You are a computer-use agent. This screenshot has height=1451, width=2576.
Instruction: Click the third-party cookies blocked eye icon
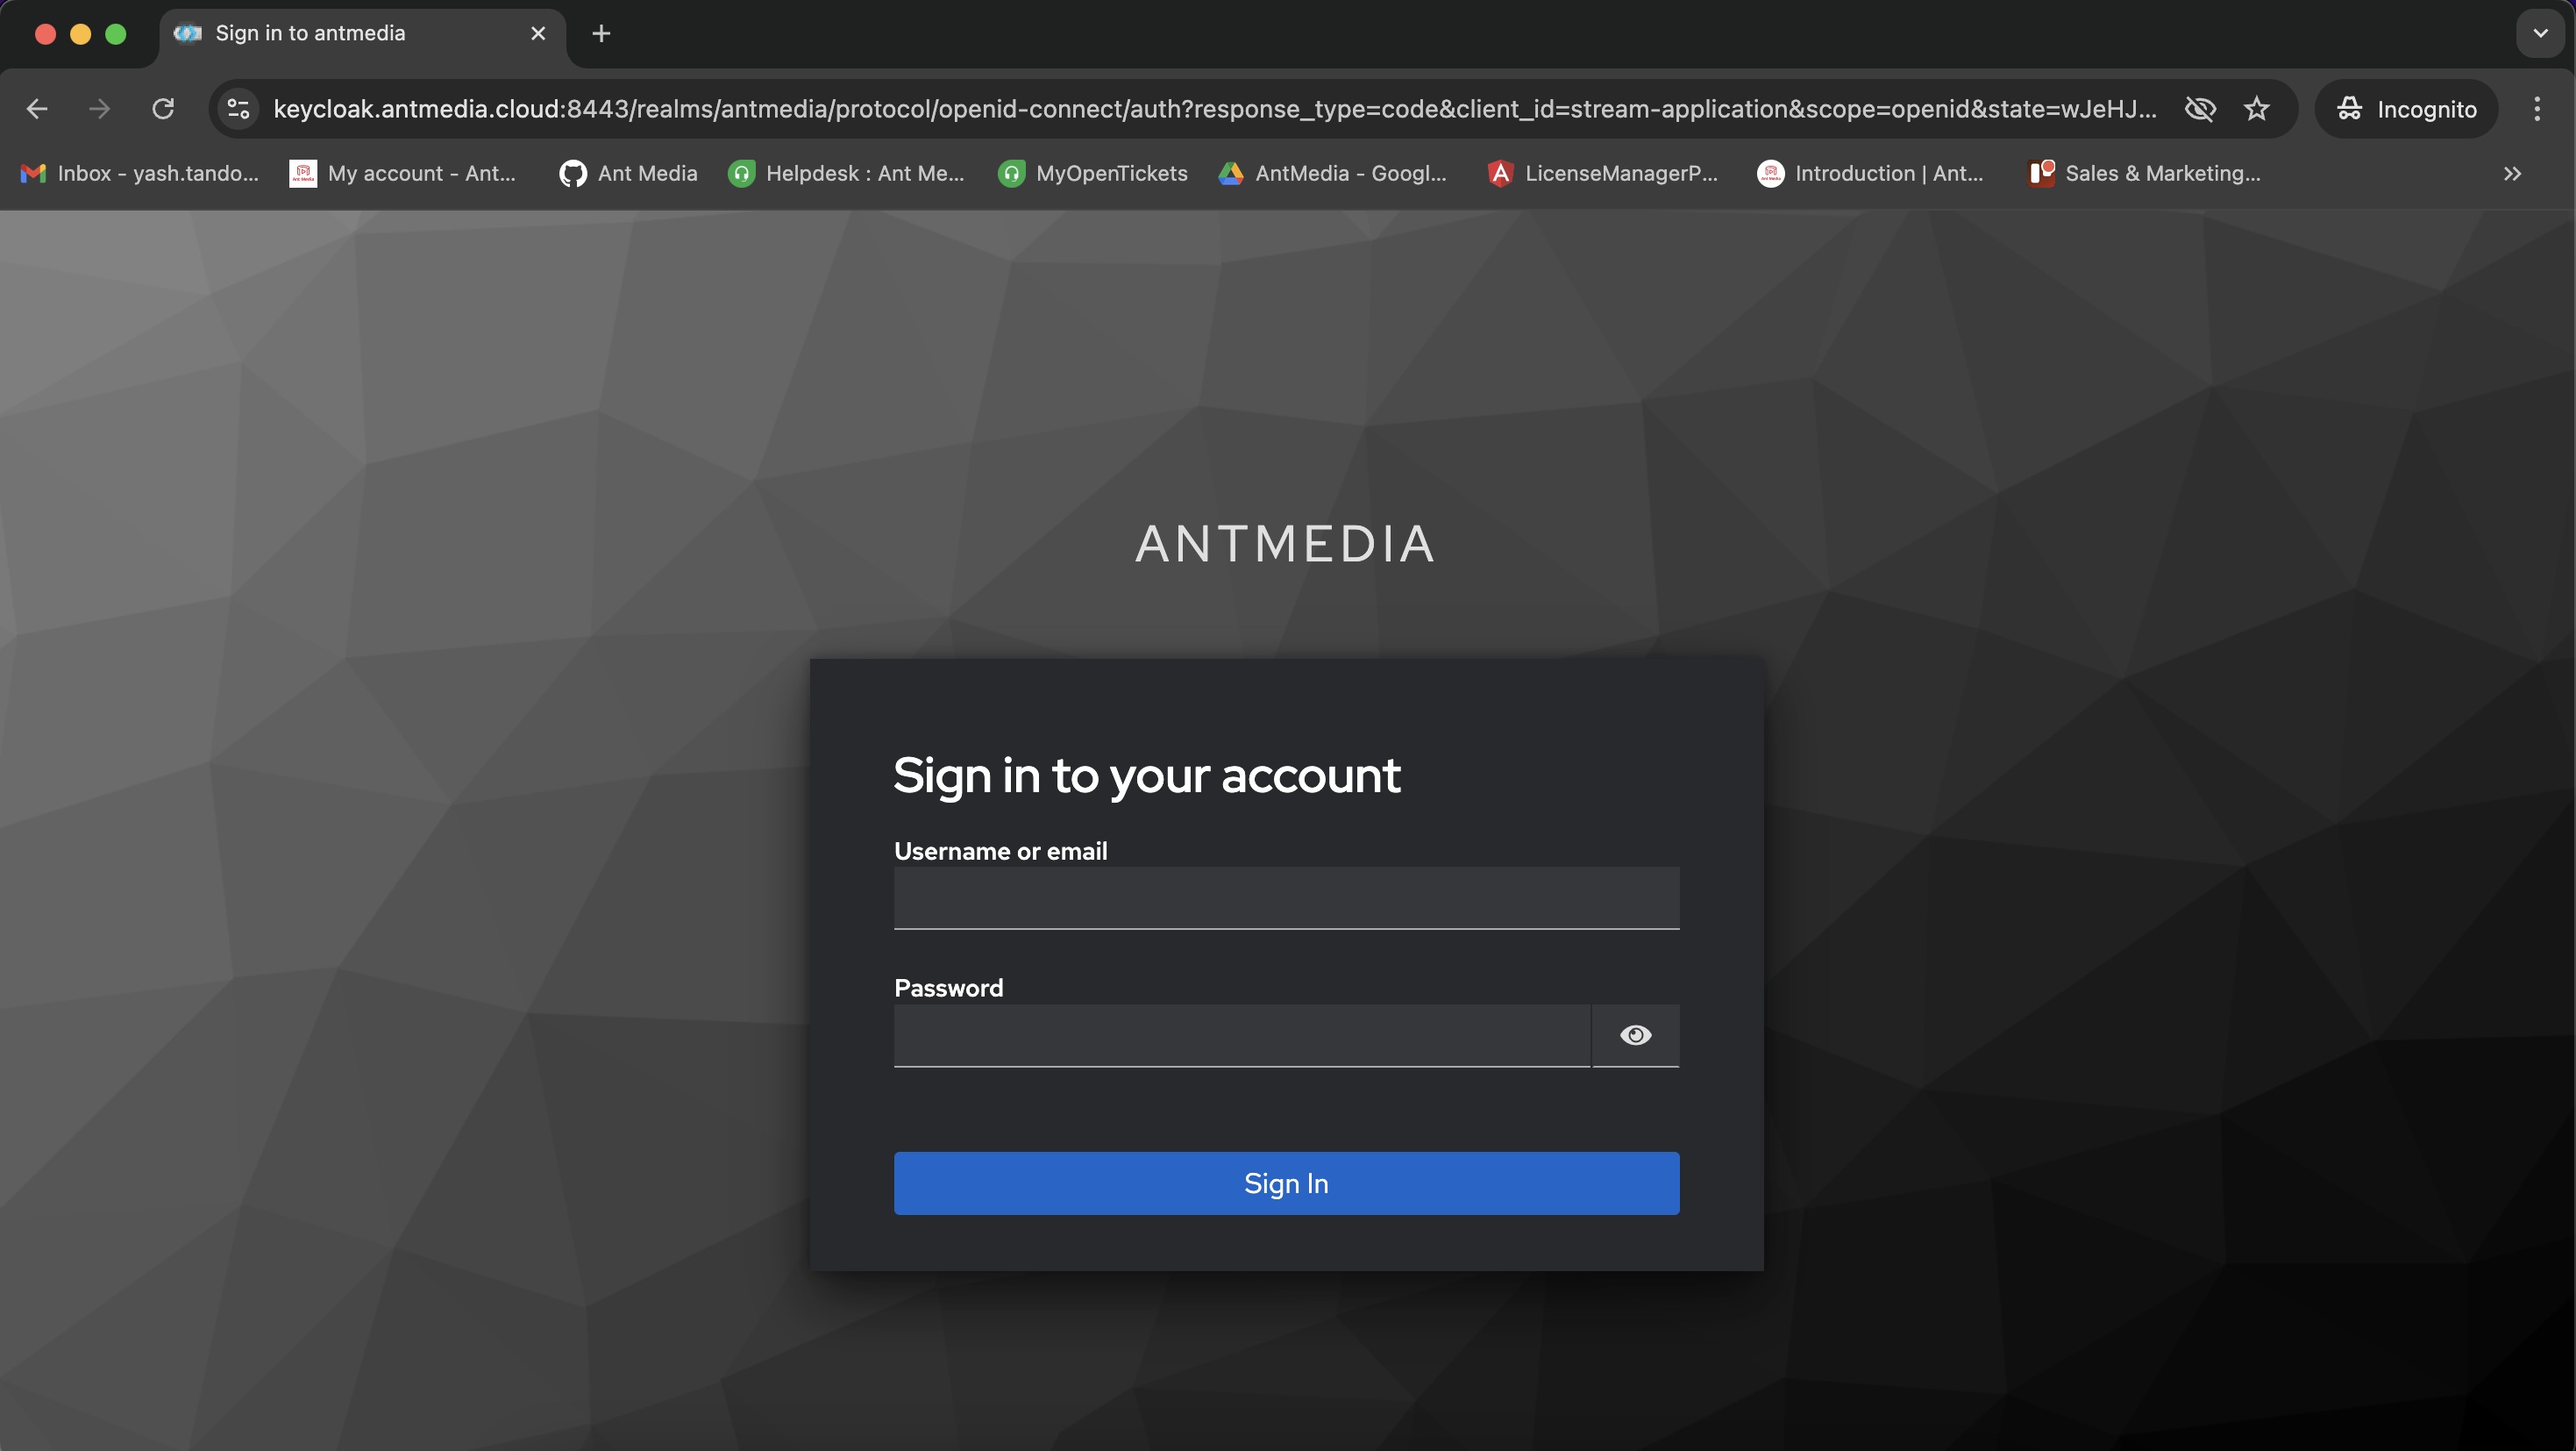[x=2200, y=109]
